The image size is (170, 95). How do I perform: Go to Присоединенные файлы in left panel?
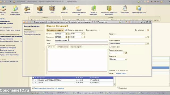point(32,34)
